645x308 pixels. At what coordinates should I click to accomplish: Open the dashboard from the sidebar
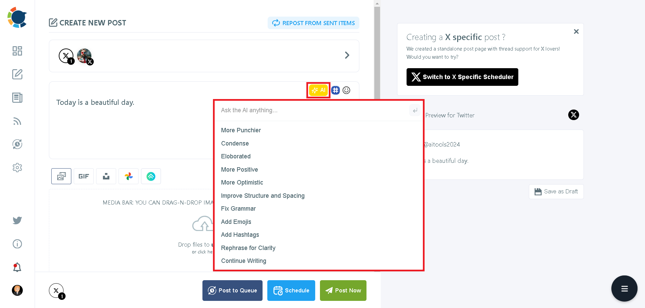click(17, 51)
